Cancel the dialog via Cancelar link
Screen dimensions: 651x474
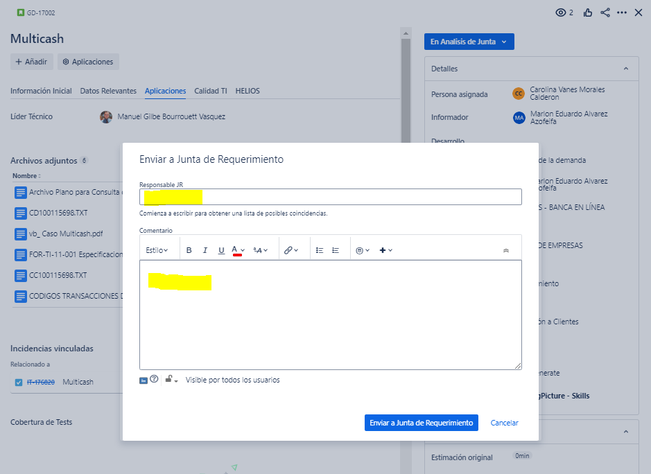505,423
